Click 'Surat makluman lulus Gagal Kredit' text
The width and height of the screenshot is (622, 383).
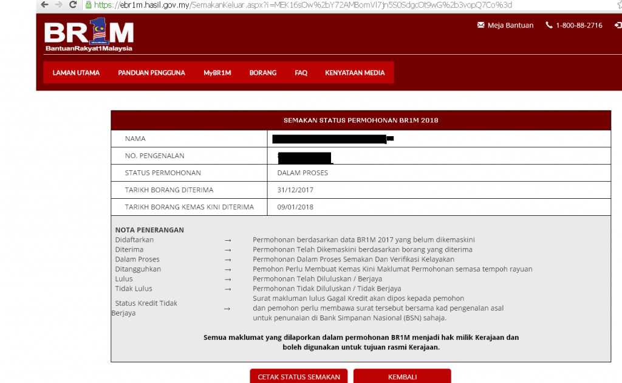click(x=358, y=298)
